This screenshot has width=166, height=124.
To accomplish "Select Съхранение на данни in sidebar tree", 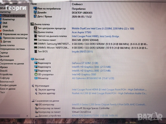I will (12, 64).
